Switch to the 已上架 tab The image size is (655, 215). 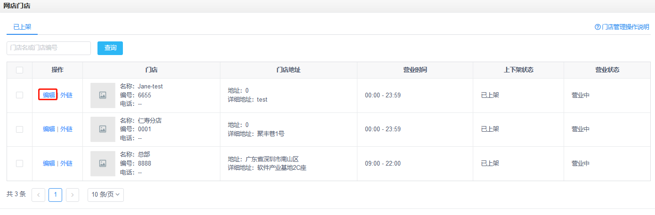coord(22,27)
